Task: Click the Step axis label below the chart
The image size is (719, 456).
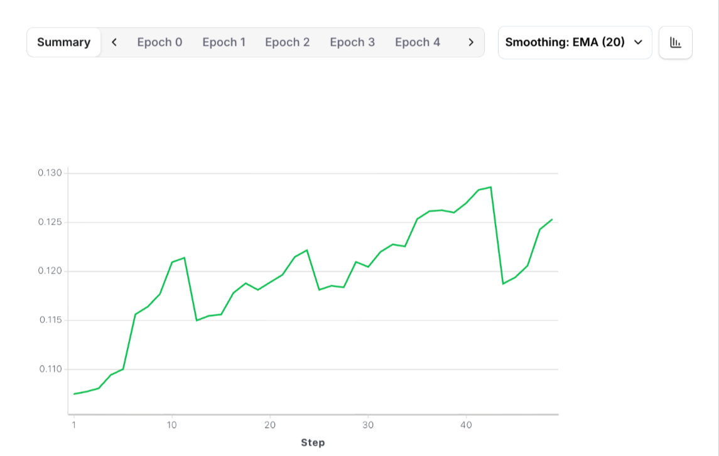Action: 314,442
